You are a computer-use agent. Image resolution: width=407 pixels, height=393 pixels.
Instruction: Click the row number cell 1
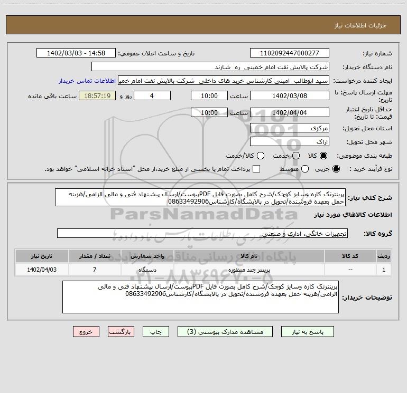click(384, 270)
